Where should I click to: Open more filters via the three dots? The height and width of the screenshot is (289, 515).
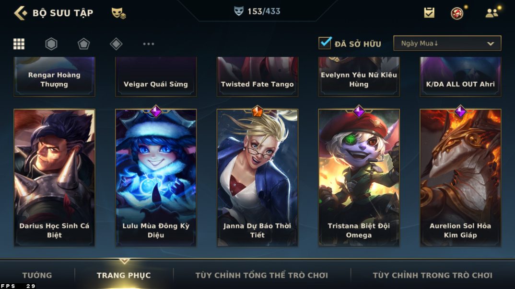click(149, 44)
